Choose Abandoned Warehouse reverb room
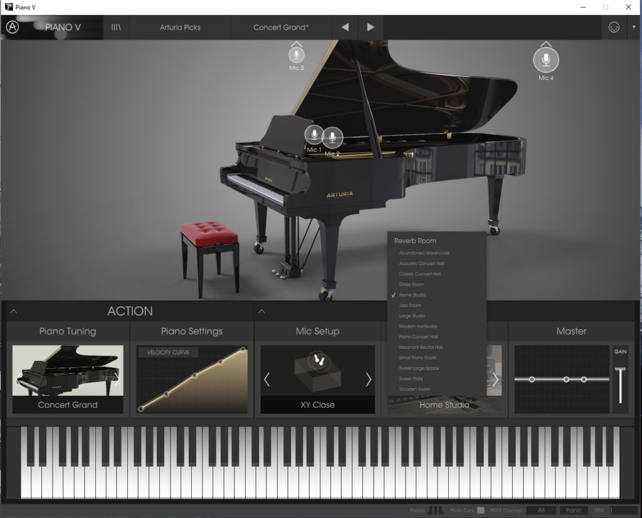The image size is (642, 518). [x=424, y=253]
